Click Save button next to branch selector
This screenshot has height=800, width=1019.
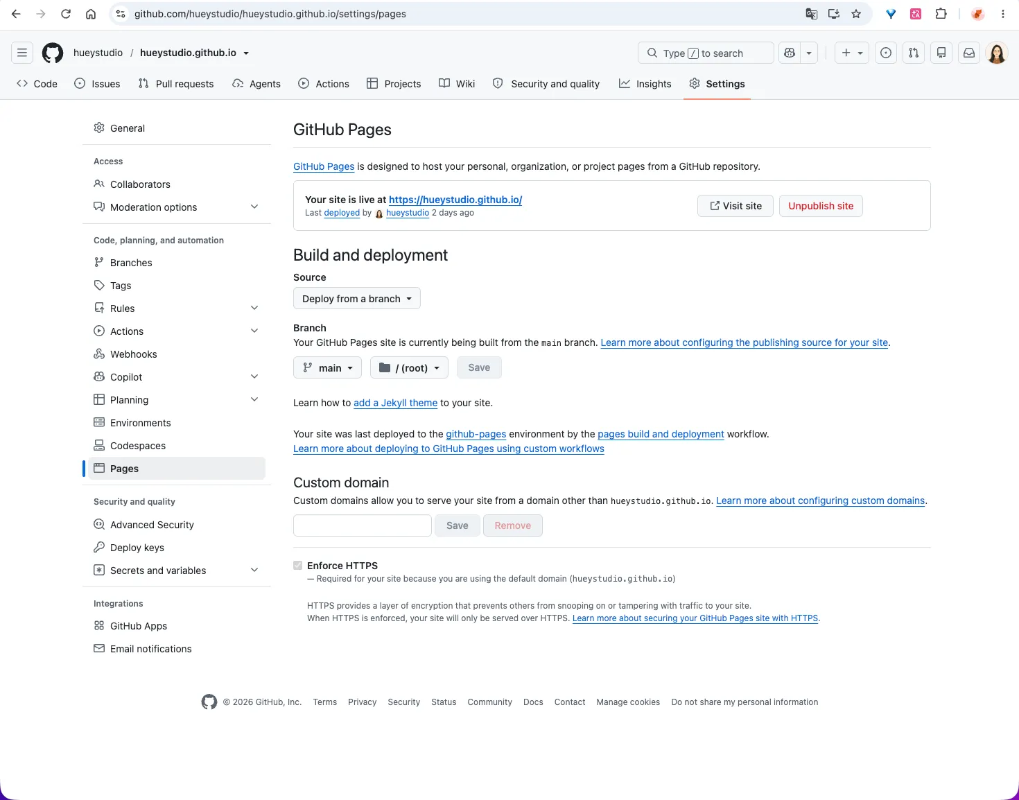click(479, 368)
